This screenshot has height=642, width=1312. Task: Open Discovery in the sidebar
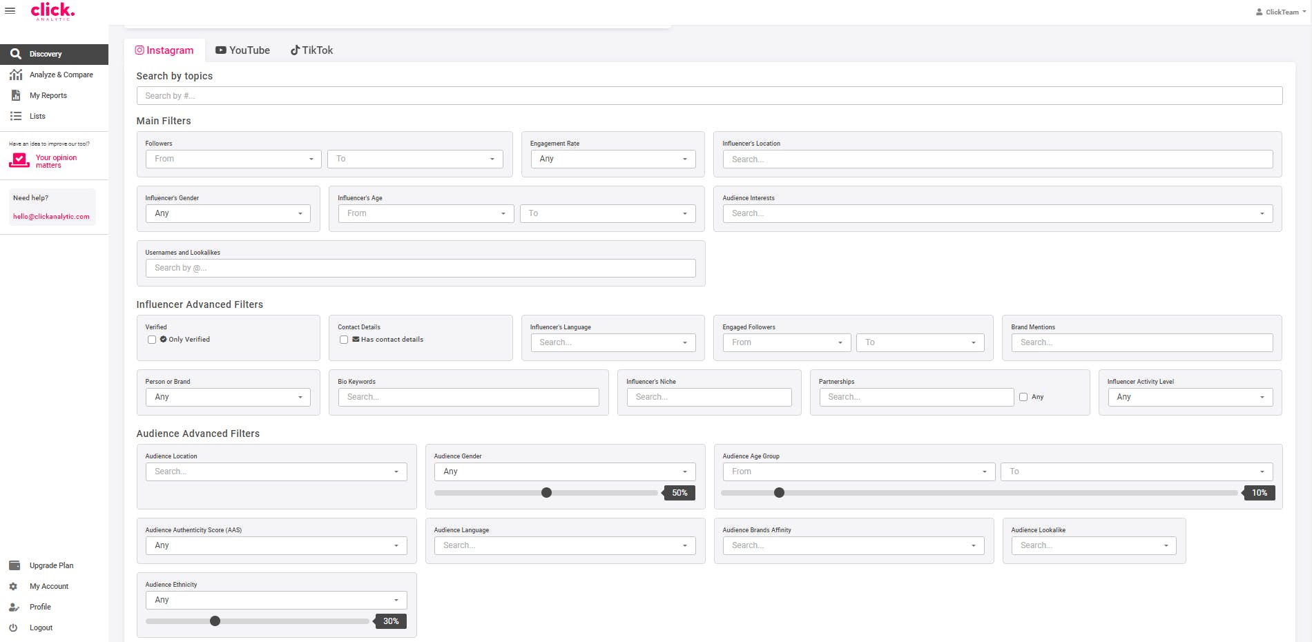pos(54,54)
